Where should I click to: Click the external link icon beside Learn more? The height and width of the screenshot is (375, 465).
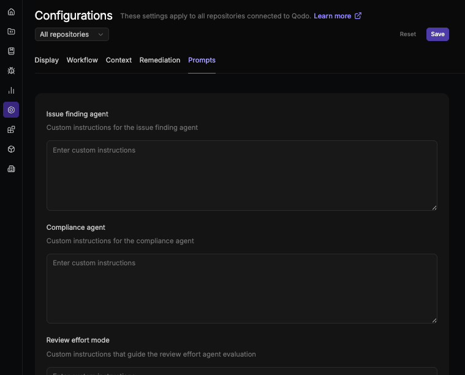click(358, 16)
